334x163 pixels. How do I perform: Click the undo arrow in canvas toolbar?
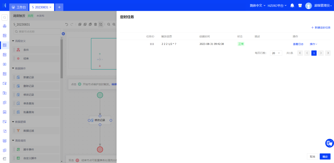pyautogui.click(x=66, y=24)
